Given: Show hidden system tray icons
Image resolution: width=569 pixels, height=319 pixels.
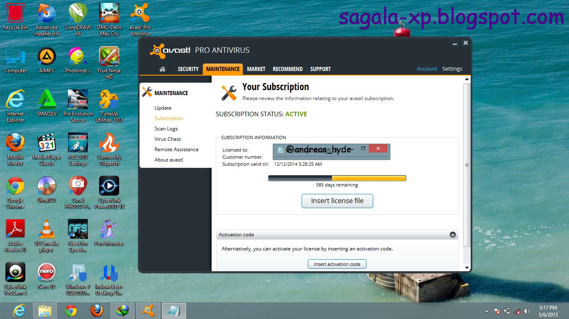Looking at the screenshot, I should coord(487,311).
